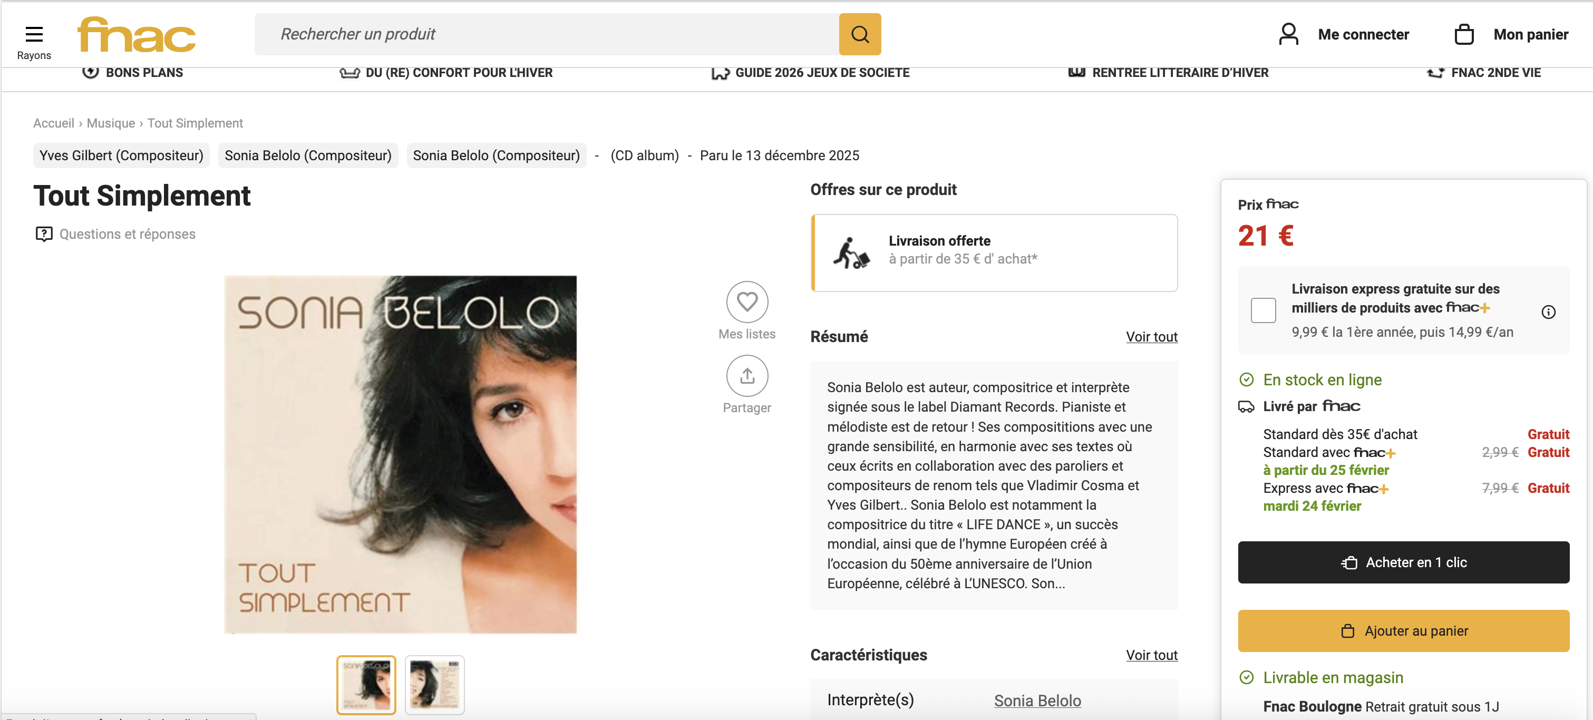Click the Partager share icon
1593x720 pixels.
[746, 375]
